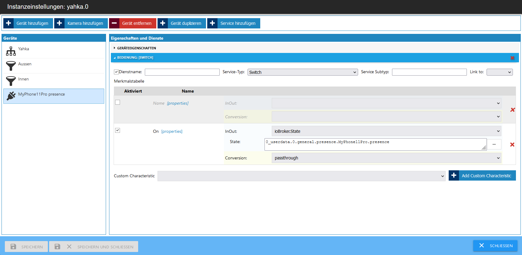Focus the Dienstname text field
Image resolution: width=522 pixels, height=255 pixels.
pos(182,72)
